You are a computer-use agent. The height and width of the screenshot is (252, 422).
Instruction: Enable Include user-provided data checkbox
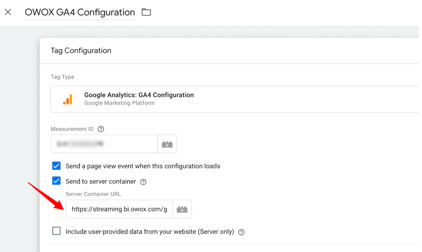[56, 231]
